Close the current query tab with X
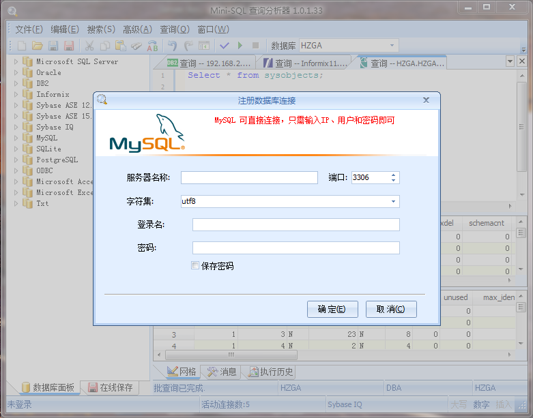Viewport: 533px width, 418px height. tap(522, 61)
